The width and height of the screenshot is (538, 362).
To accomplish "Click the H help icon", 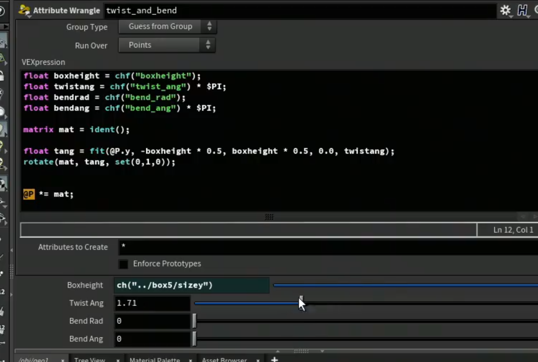I will point(523,10).
